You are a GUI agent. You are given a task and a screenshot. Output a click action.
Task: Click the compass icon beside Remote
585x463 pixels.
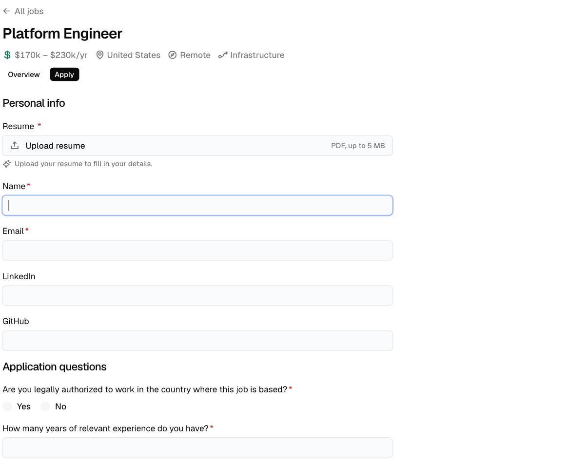click(173, 55)
